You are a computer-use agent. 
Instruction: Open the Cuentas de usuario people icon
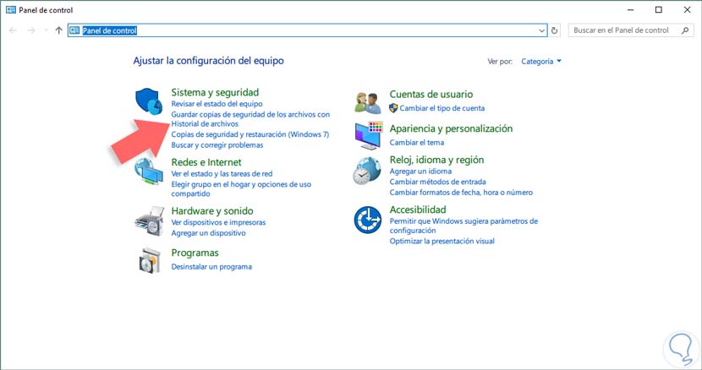pos(368,102)
